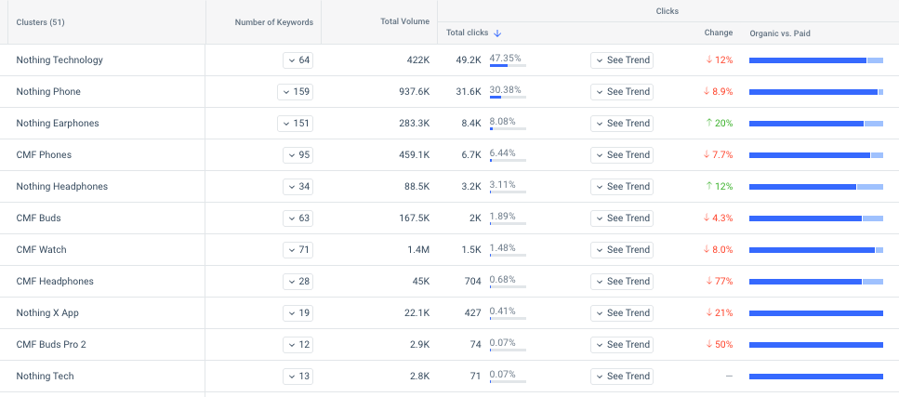Screen dimensions: 899x397
Task: Click the Change column header
Action: point(719,33)
